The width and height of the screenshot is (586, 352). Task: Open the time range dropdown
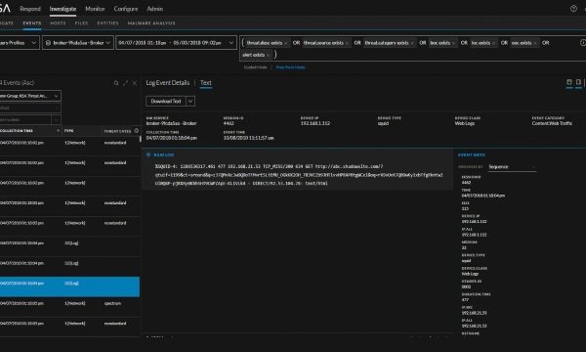[176, 43]
